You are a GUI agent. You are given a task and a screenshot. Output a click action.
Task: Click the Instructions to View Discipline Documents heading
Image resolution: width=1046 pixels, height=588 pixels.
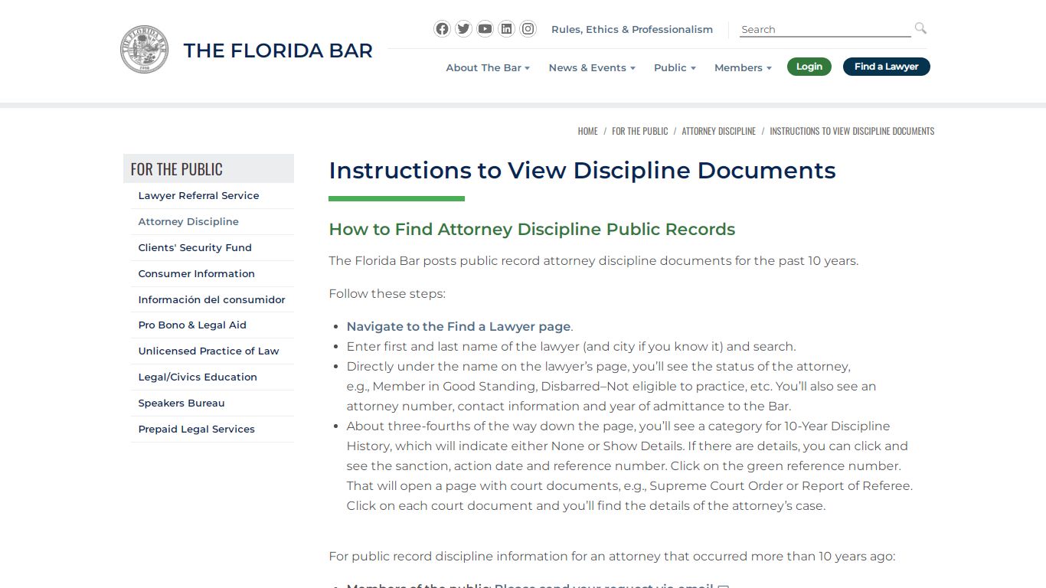[582, 170]
